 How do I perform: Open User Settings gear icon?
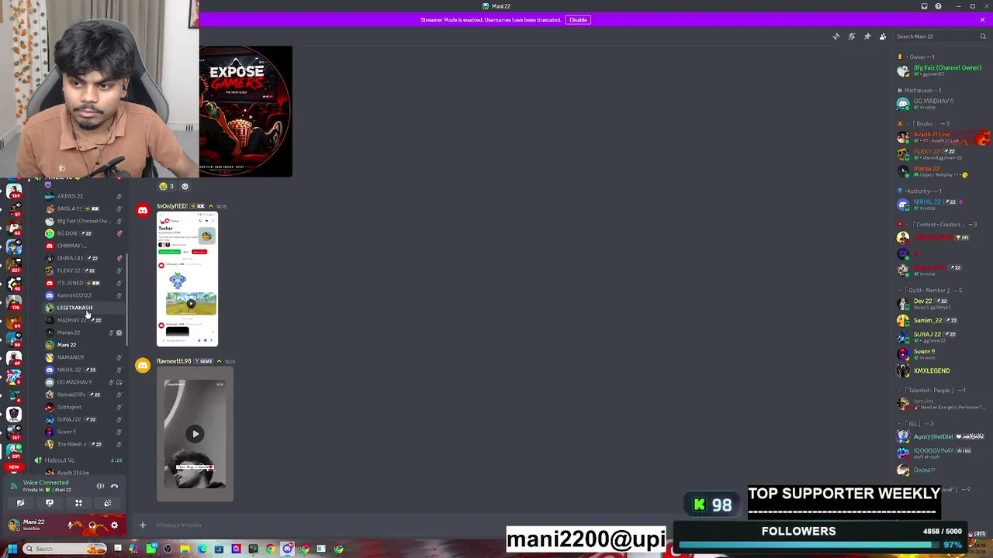(114, 525)
